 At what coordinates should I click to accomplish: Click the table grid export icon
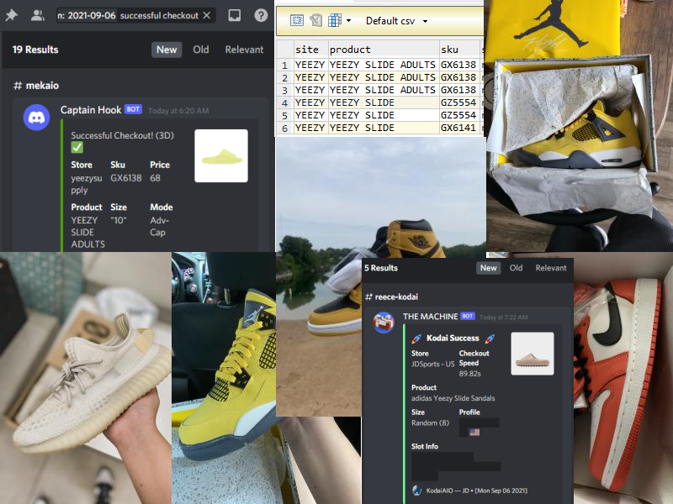334,20
